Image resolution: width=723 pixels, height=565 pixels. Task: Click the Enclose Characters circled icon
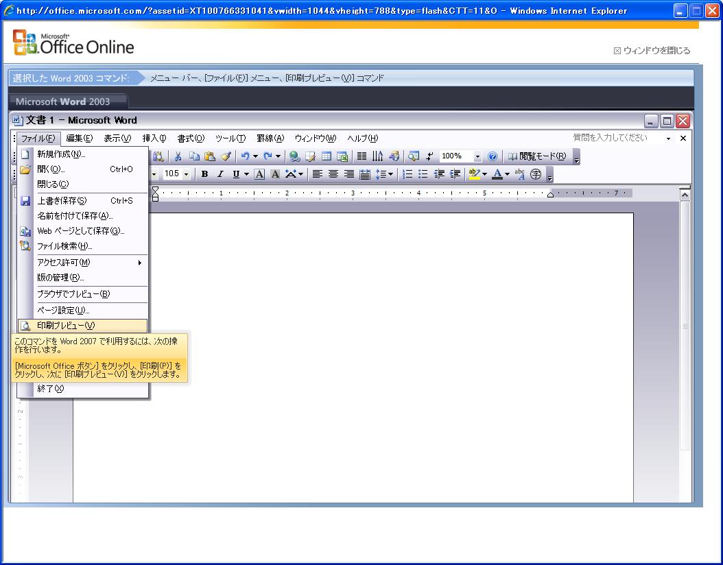536,173
